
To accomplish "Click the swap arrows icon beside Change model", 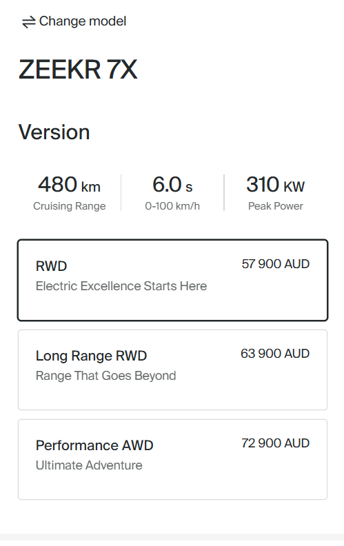I will tap(28, 22).
